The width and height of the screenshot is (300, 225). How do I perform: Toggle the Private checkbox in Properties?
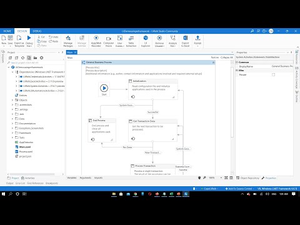pyautogui.click(x=273, y=74)
